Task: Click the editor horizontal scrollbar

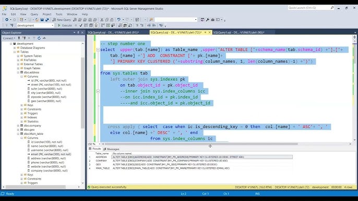Action: [x=201, y=144]
